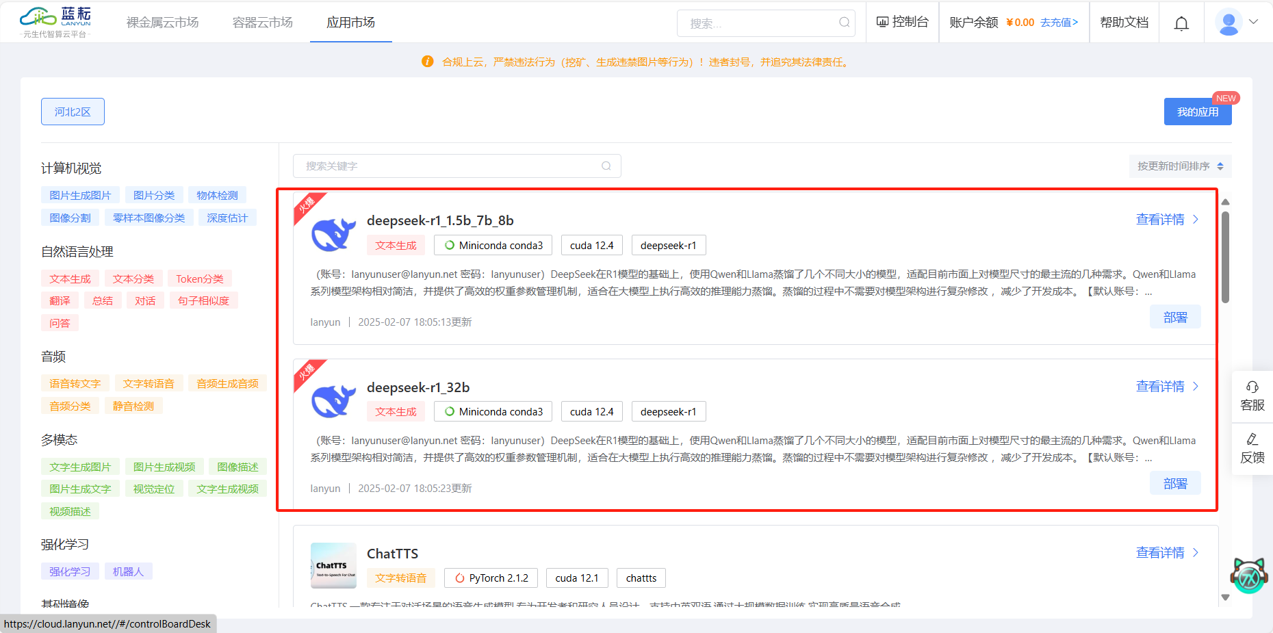Switch to 容器云市场 tab

[x=262, y=23]
